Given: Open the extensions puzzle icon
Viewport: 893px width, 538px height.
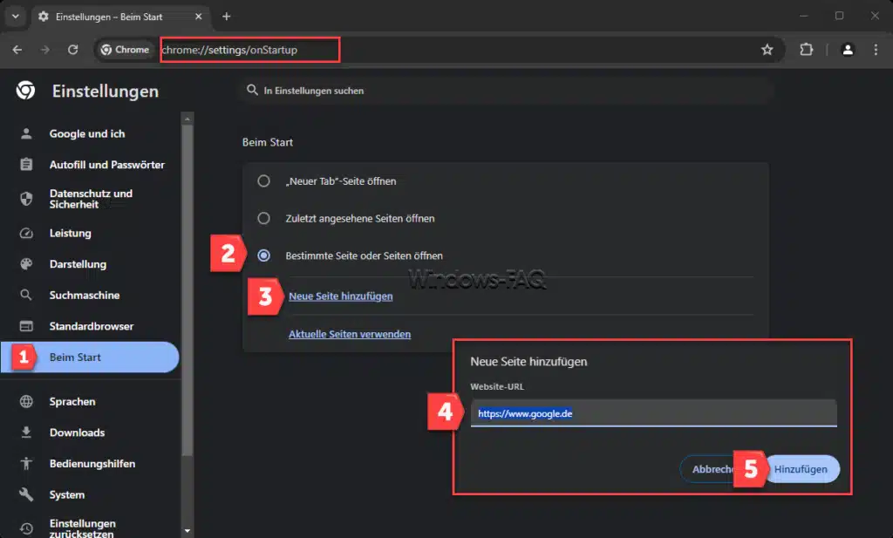Looking at the screenshot, I should point(807,50).
